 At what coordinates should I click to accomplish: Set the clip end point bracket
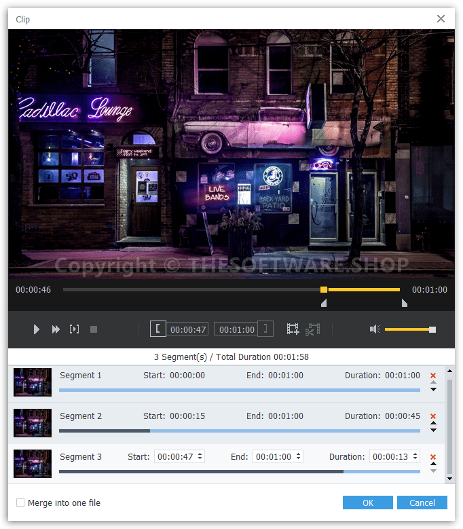267,329
